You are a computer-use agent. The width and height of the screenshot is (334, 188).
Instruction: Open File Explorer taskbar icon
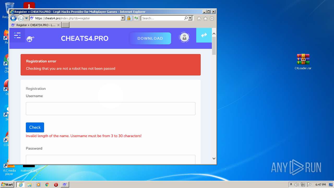click(x=29, y=185)
